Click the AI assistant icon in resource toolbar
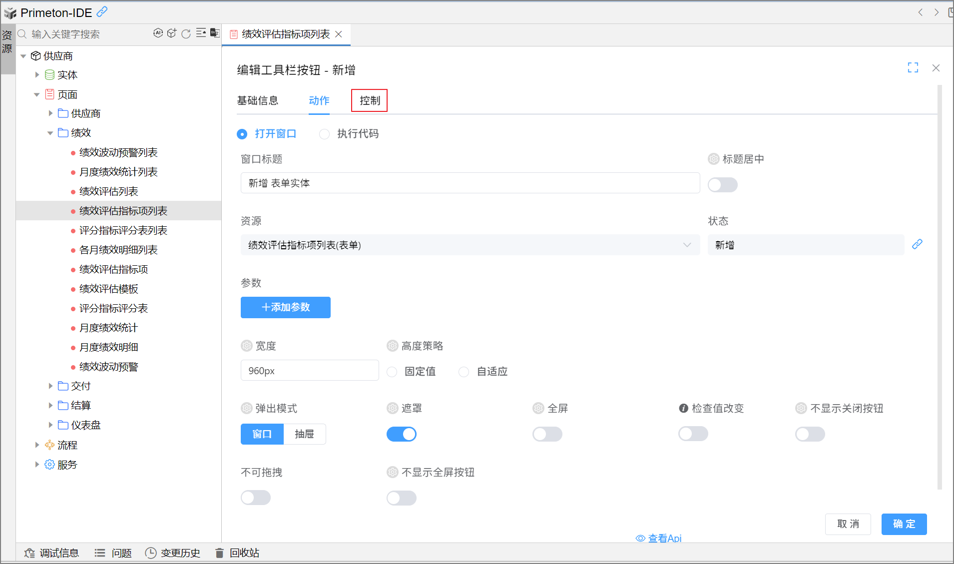The width and height of the screenshot is (954, 564). [158, 33]
